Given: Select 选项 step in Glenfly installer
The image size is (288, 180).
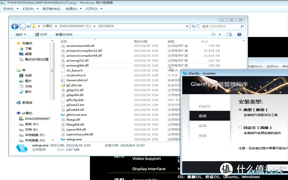Looking at the screenshot, I should click(x=210, y=116).
